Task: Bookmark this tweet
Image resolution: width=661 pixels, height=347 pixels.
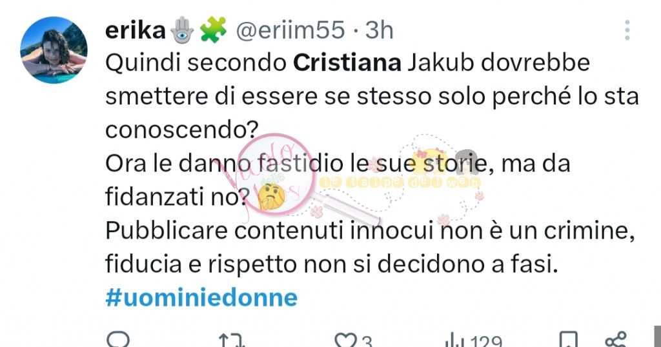Action: [569, 340]
